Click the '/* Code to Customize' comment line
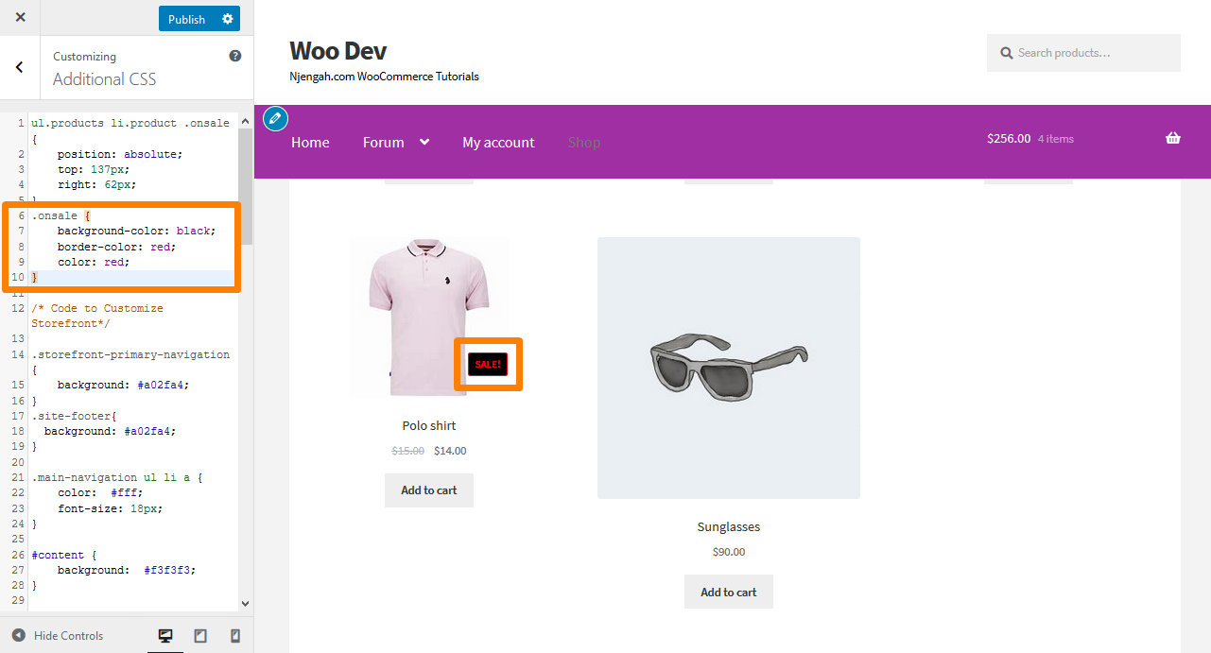The width and height of the screenshot is (1211, 653). [x=97, y=308]
